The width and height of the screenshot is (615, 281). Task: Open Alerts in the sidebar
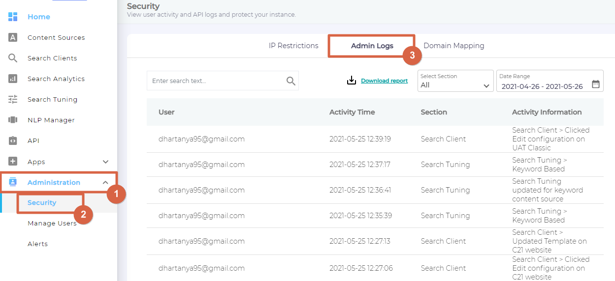(x=37, y=244)
